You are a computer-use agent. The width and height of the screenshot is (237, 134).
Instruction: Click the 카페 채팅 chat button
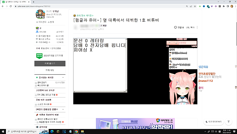[x=50, y=70]
